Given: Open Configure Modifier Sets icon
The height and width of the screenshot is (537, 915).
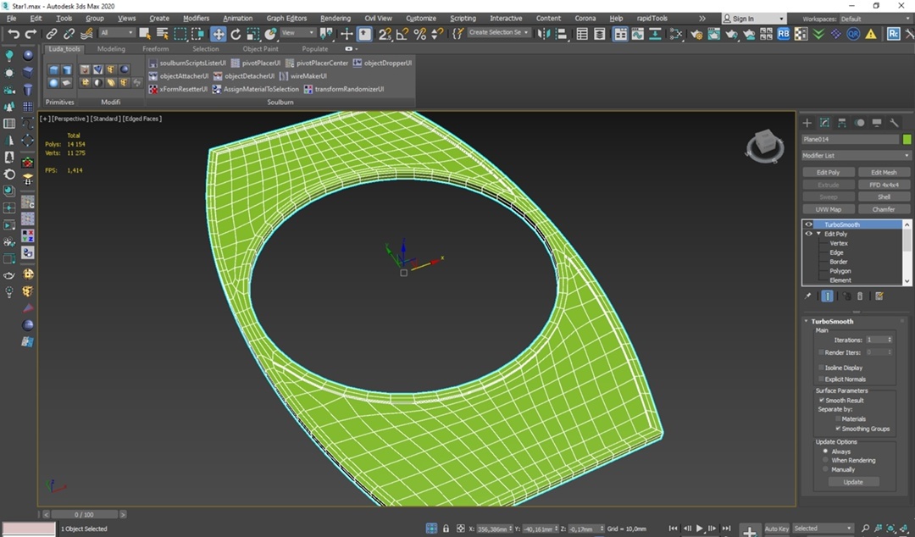Looking at the screenshot, I should 879,296.
